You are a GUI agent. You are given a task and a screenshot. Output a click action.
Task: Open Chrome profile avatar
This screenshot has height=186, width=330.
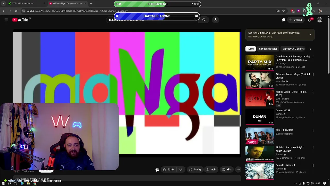click(320, 11)
